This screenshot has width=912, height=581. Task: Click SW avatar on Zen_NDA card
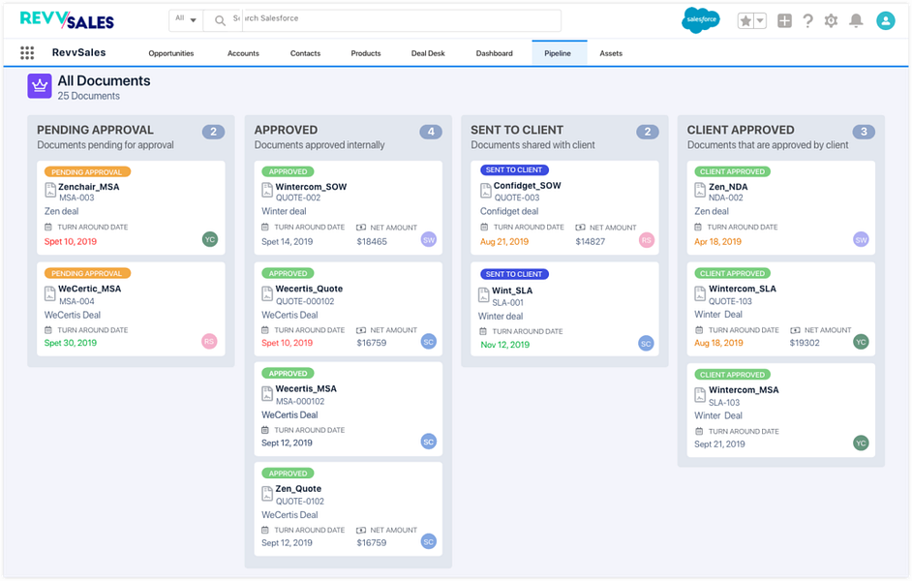[x=861, y=239]
